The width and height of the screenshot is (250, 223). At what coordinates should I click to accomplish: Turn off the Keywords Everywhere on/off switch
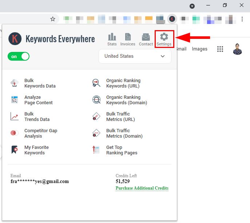(x=19, y=56)
